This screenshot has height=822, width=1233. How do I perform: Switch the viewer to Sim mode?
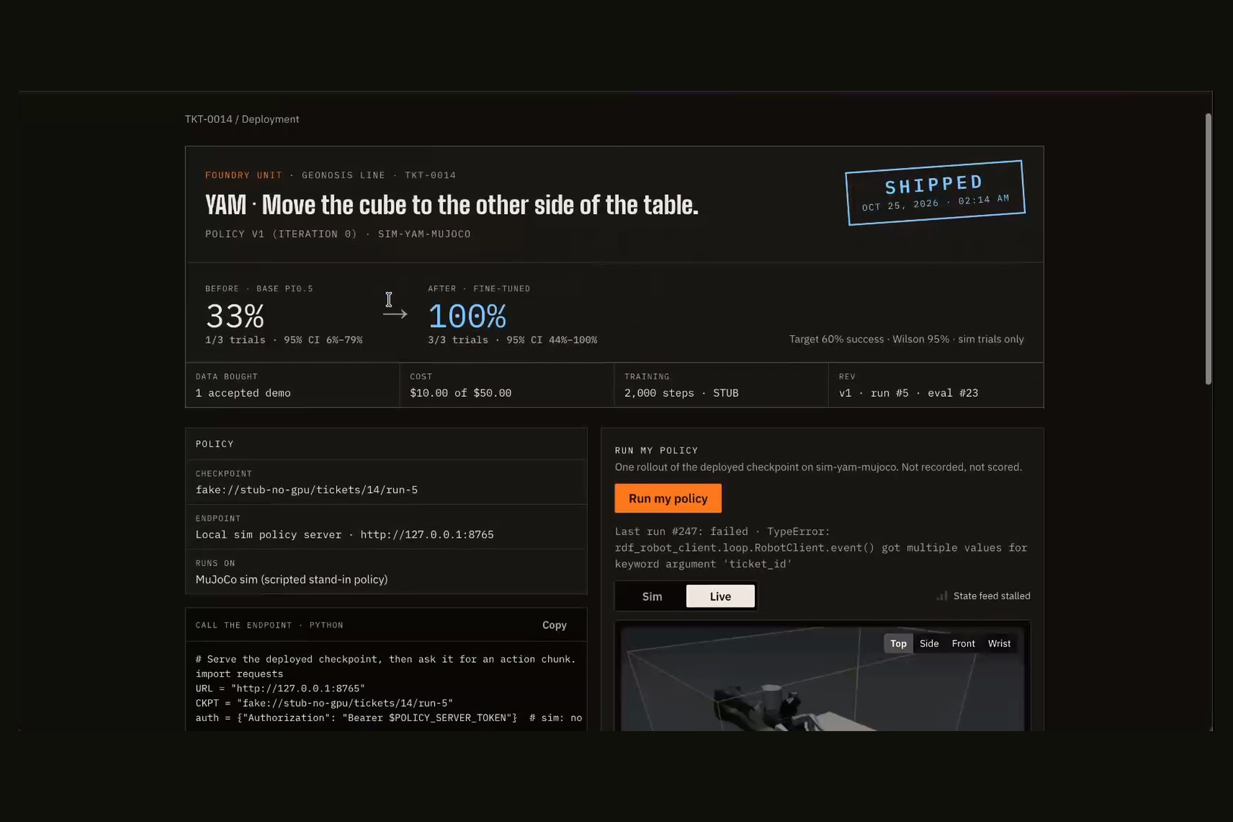[652, 596]
